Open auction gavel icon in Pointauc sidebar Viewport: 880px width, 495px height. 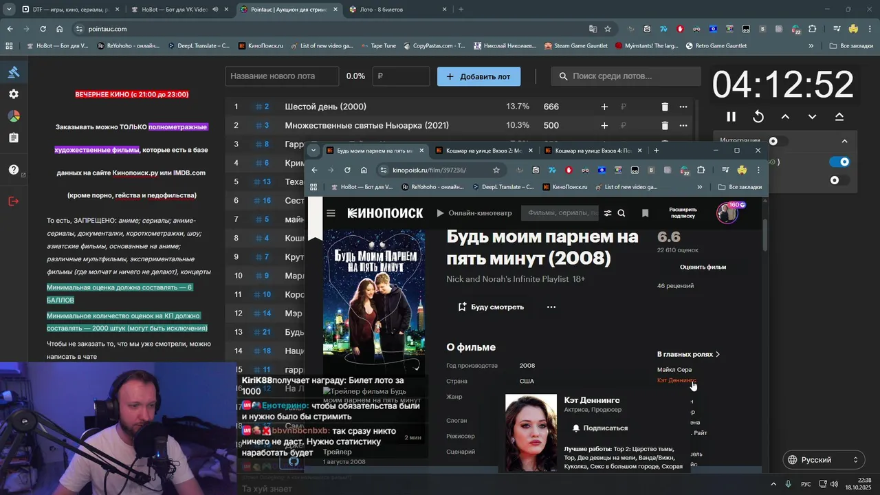coord(14,72)
